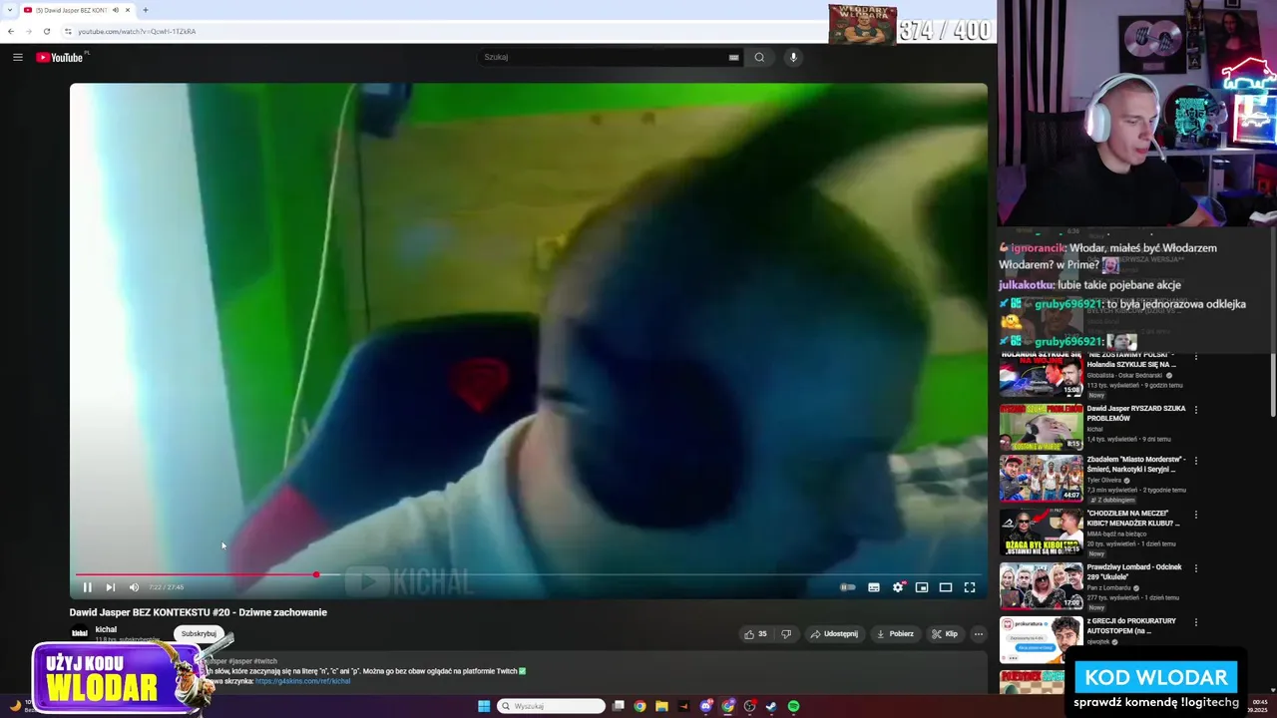Open a new browser tab
Viewport: 1277px width, 718px height.
pos(146,10)
